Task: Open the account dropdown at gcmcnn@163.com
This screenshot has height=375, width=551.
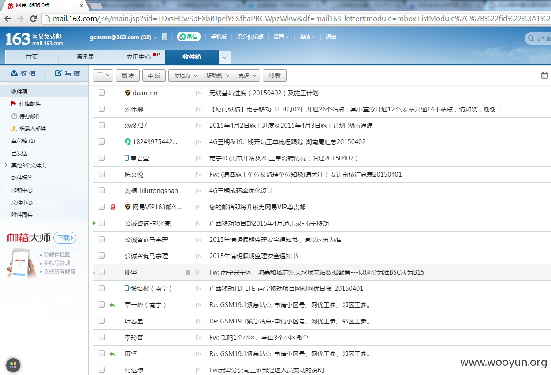Action: coord(156,37)
